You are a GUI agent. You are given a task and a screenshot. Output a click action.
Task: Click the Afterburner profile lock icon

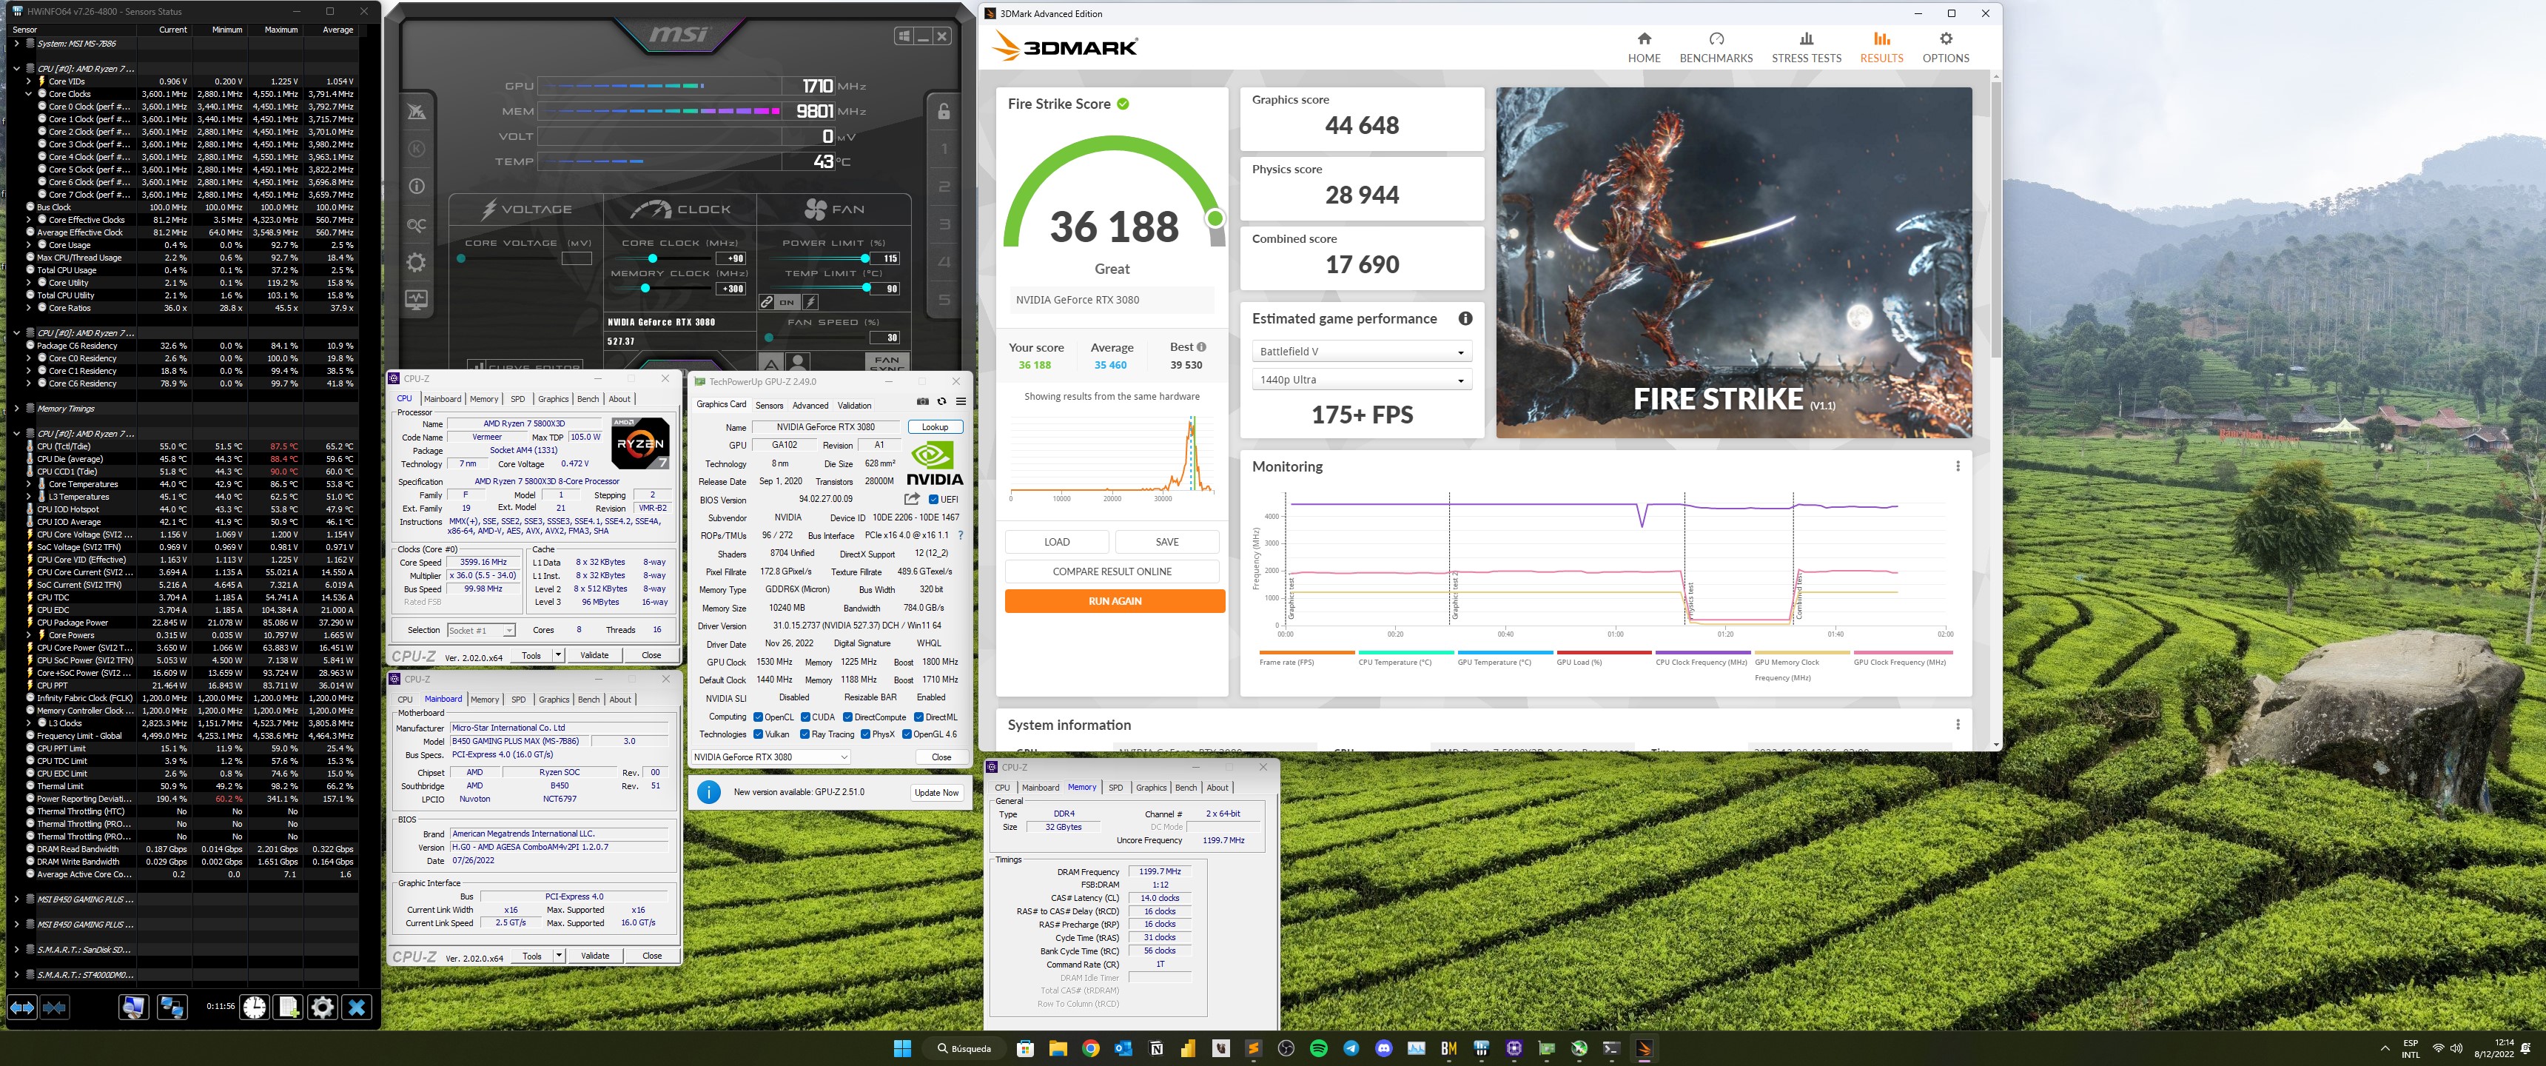[x=944, y=111]
